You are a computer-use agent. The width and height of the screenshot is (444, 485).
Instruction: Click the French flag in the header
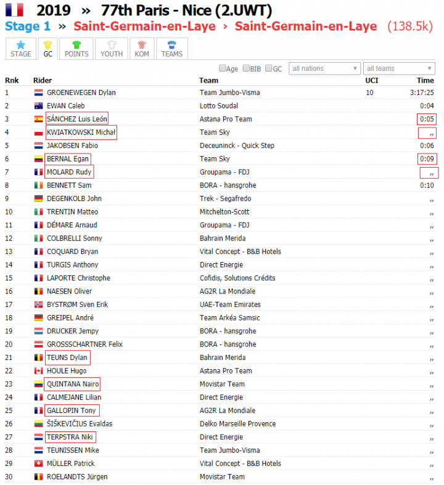pos(15,10)
